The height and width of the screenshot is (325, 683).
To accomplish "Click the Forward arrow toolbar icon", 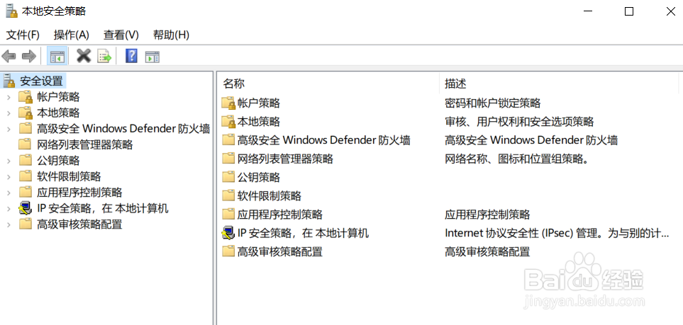I will (x=28, y=56).
